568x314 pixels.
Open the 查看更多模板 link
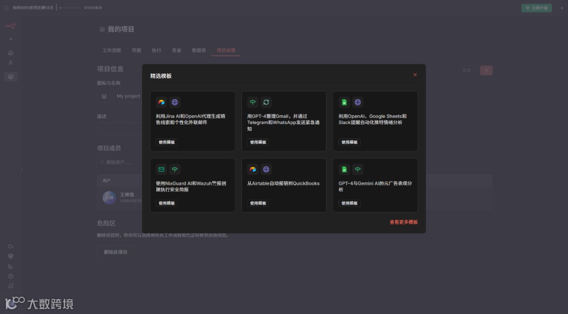(x=403, y=222)
